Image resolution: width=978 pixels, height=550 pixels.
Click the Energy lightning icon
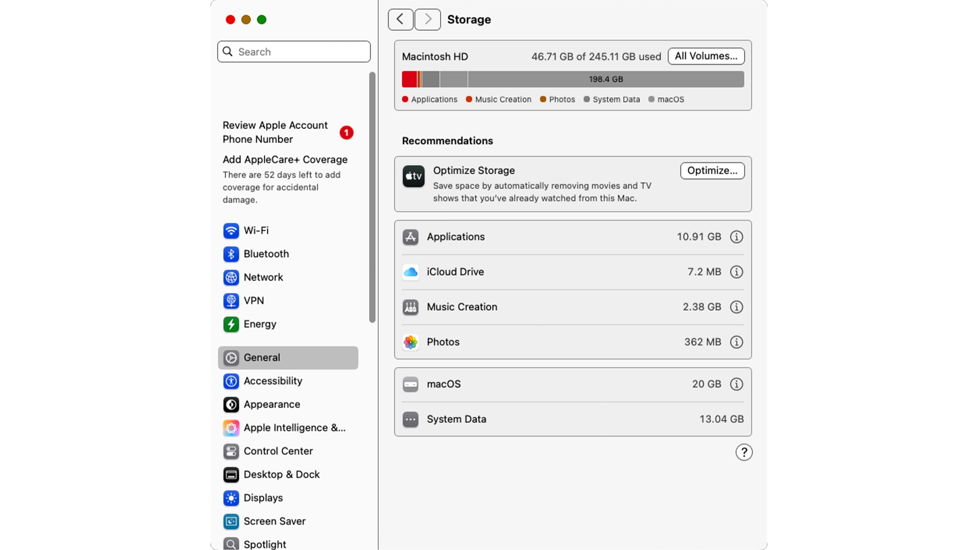point(231,324)
